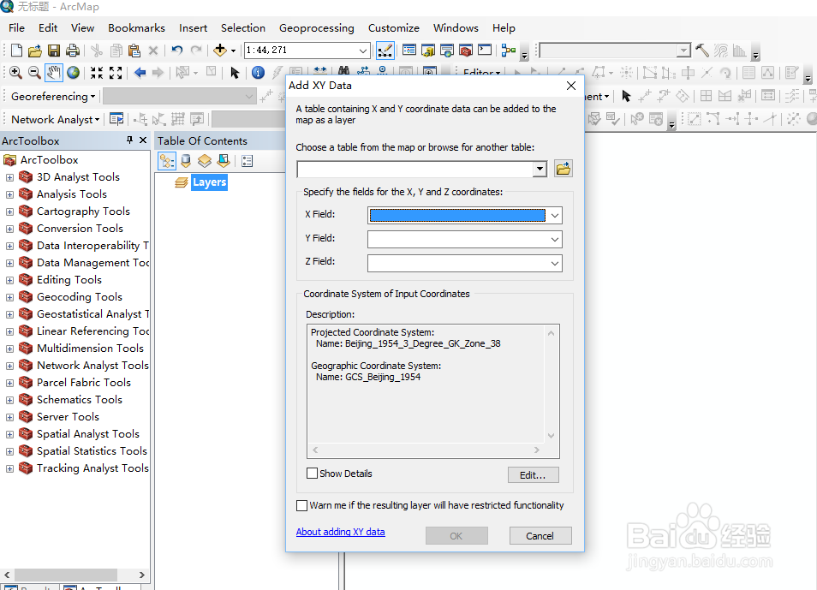Image resolution: width=817 pixels, height=590 pixels.
Task: Open the Geoprocessing menu
Action: (316, 28)
